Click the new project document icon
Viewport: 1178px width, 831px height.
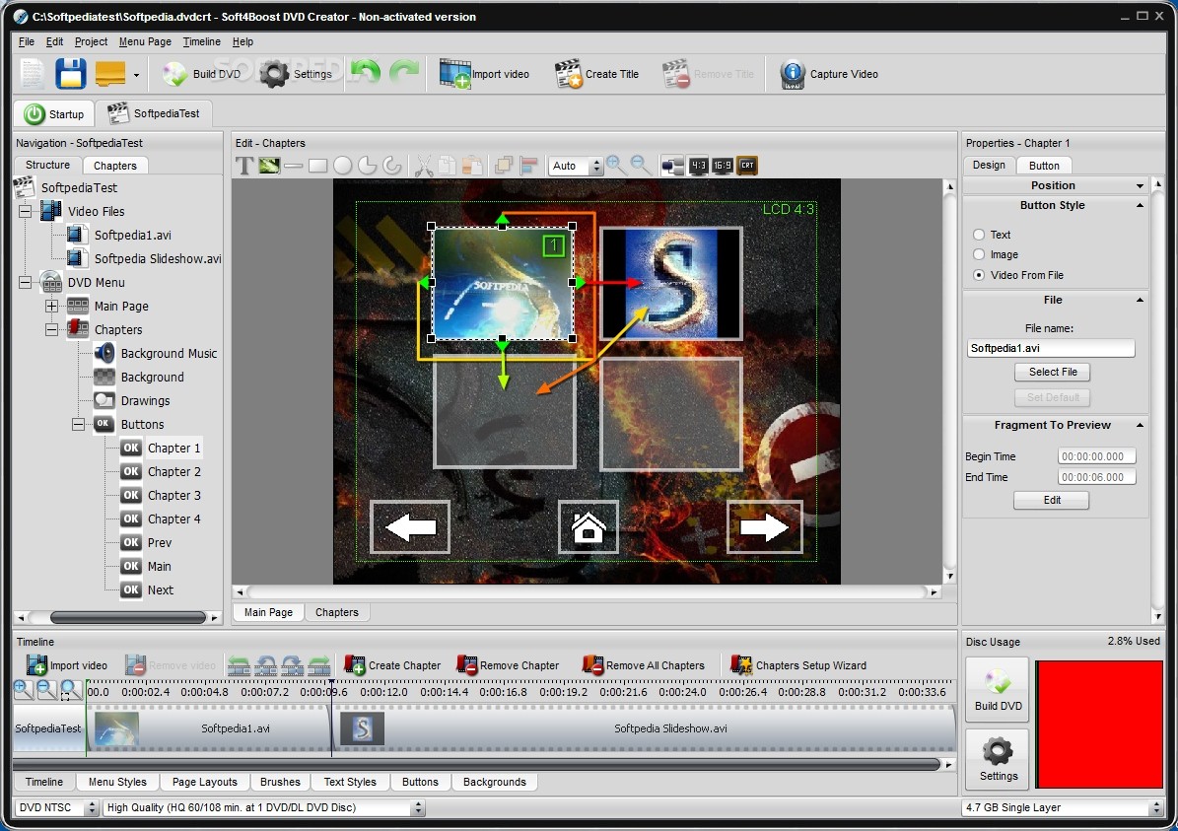coord(33,74)
